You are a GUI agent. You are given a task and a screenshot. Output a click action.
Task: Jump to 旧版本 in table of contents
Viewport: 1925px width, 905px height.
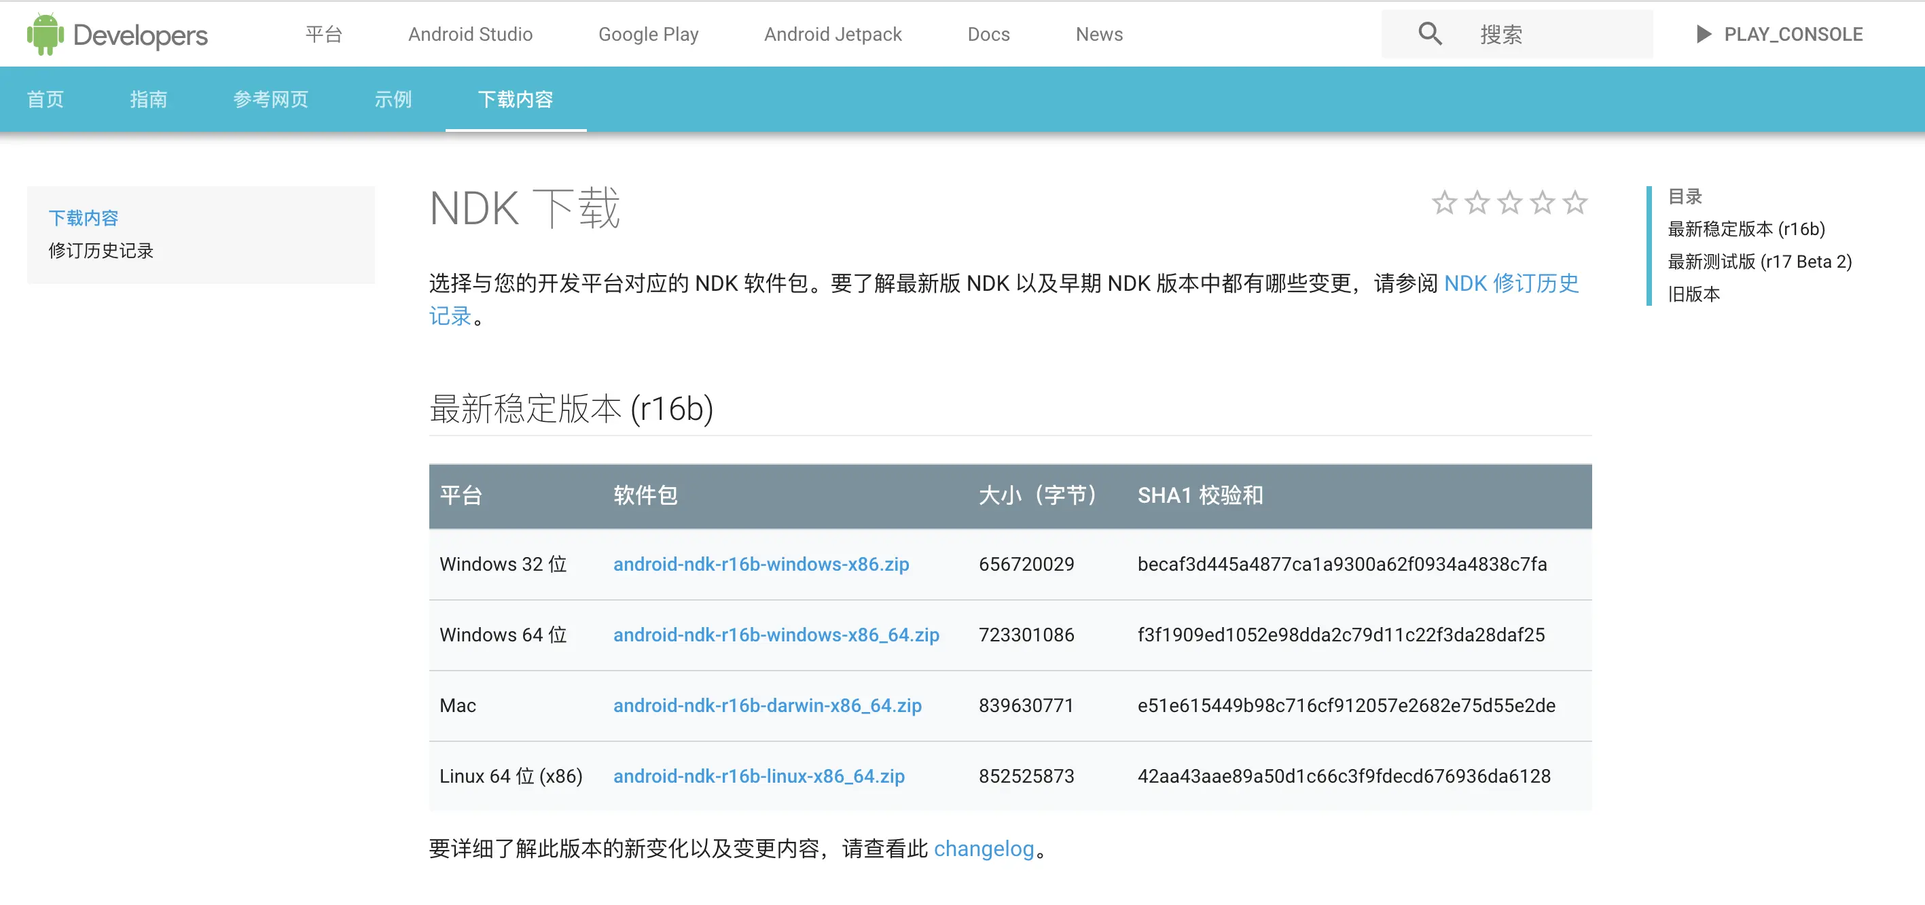coord(1693,294)
